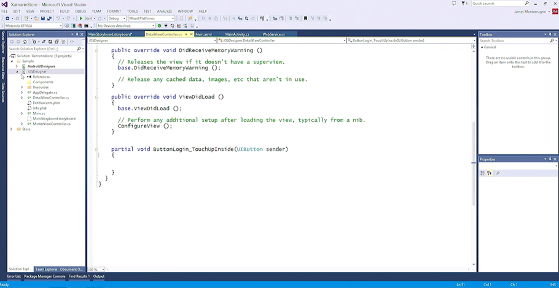Select MasterViewController.cs in Solution Explorer
Viewport: 559px width, 288px height.
pos(52,124)
